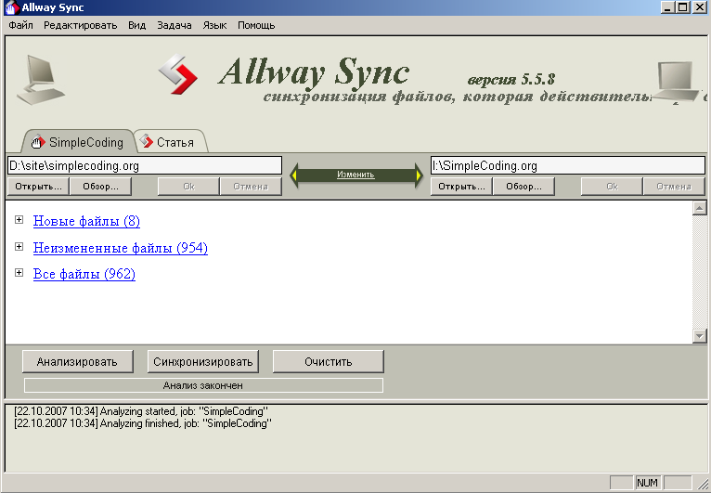Click the версия 5.5.8 text in banner
Image resolution: width=711 pixels, height=493 pixels.
click(511, 80)
